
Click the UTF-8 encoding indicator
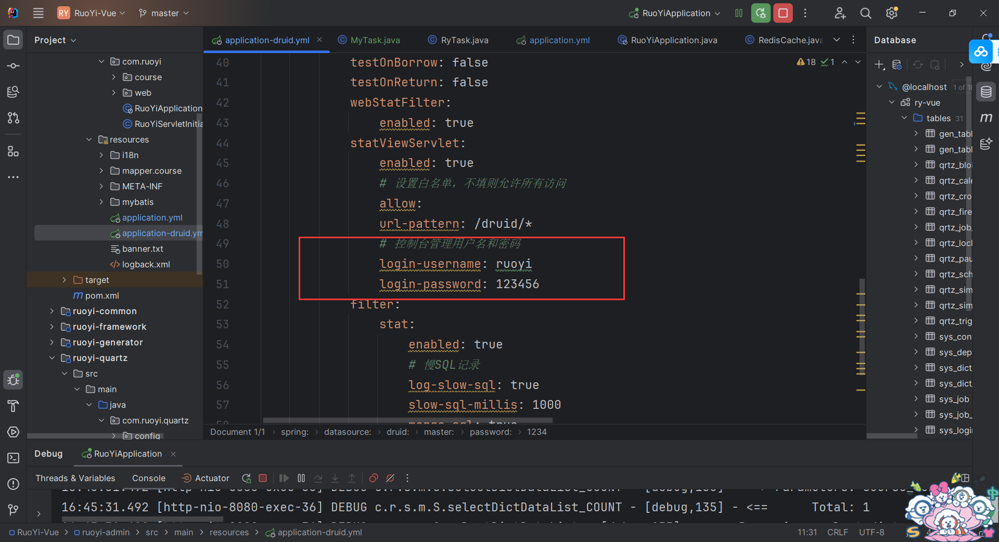872,532
